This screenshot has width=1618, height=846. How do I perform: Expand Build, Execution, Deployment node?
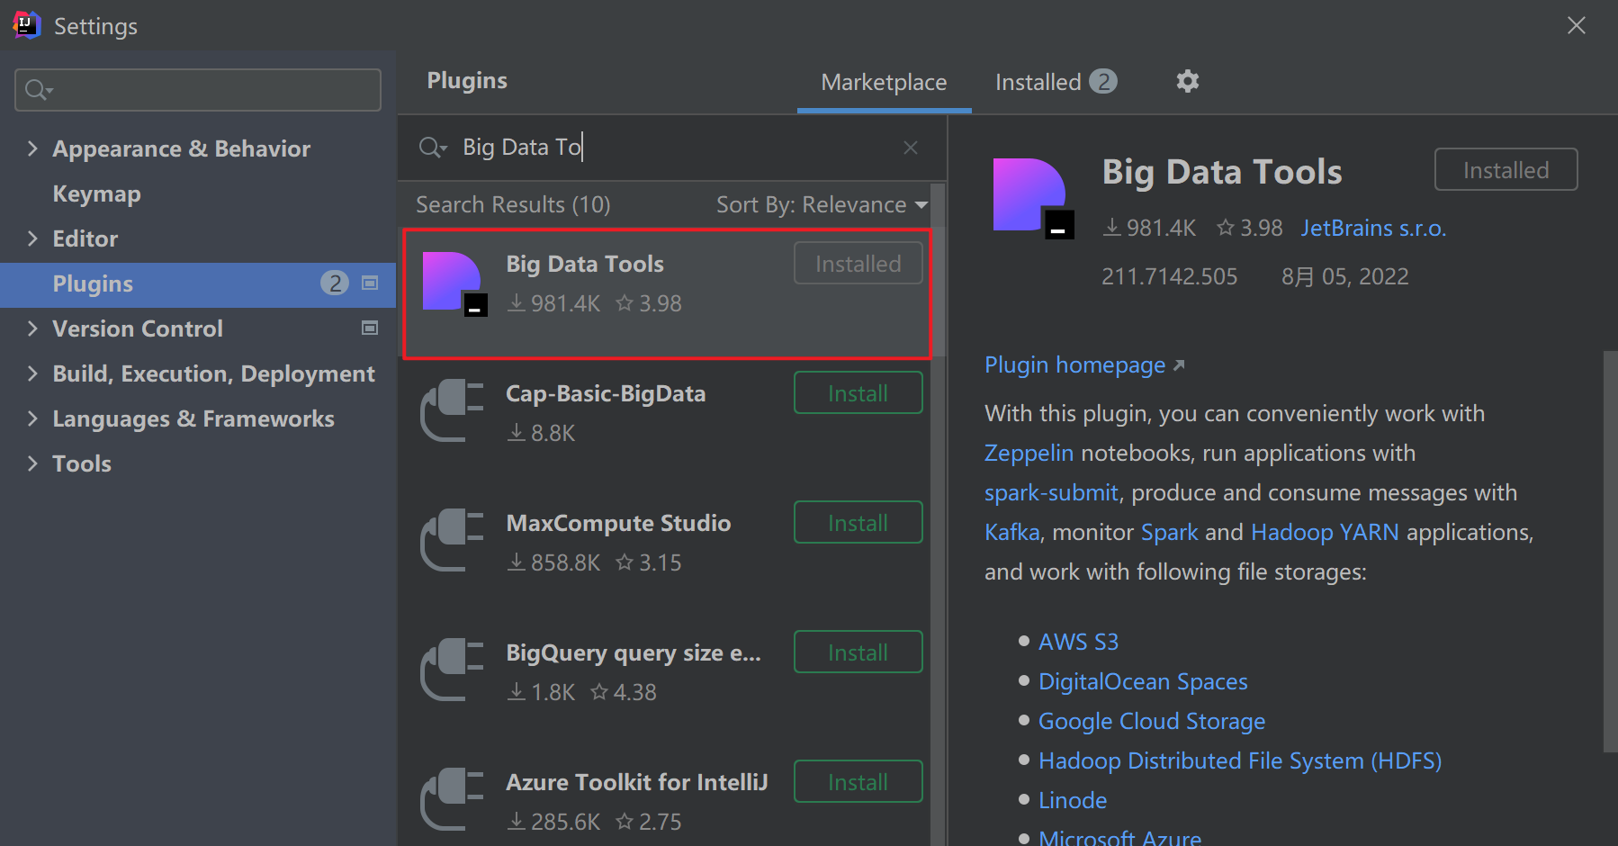click(33, 373)
